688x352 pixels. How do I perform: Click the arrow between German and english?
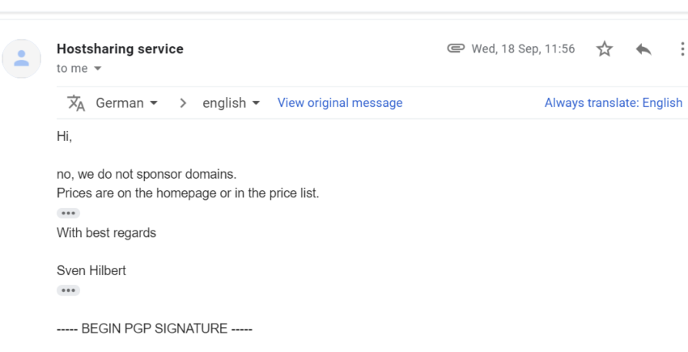183,103
